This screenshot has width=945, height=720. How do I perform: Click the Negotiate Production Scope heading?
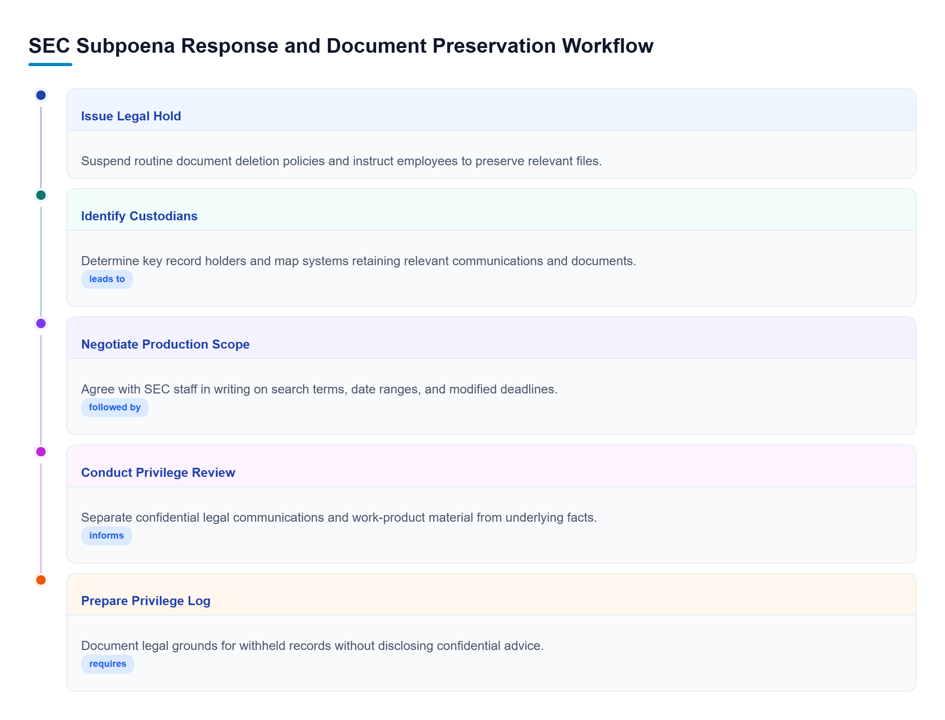pyautogui.click(x=165, y=344)
